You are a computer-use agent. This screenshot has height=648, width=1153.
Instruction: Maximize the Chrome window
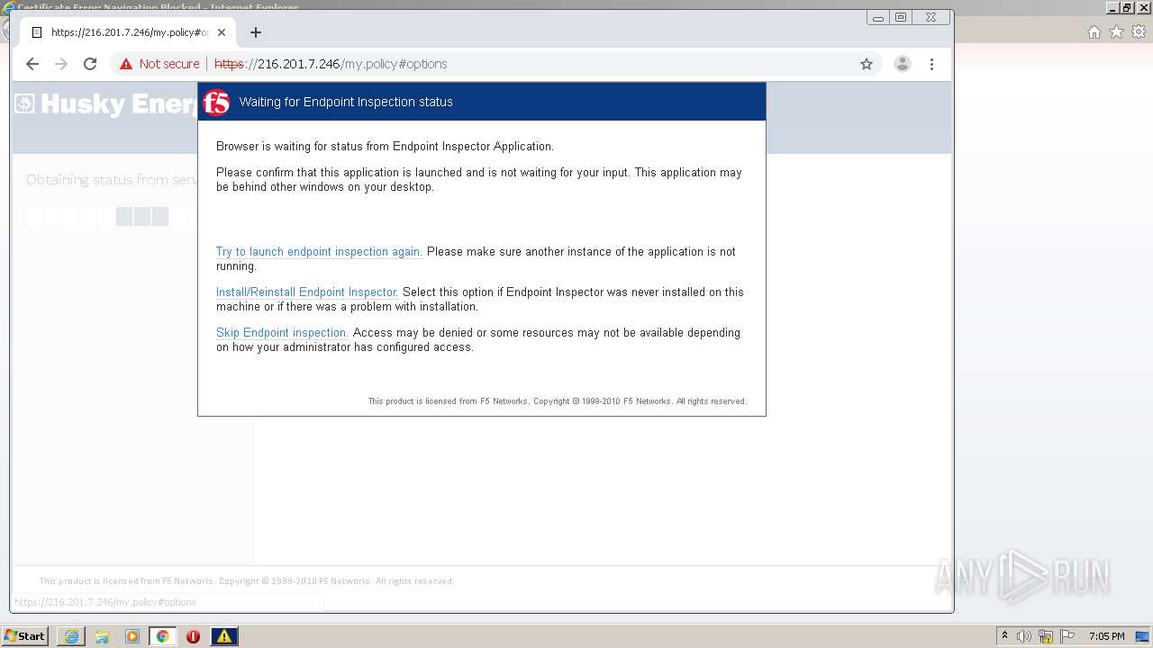click(901, 18)
